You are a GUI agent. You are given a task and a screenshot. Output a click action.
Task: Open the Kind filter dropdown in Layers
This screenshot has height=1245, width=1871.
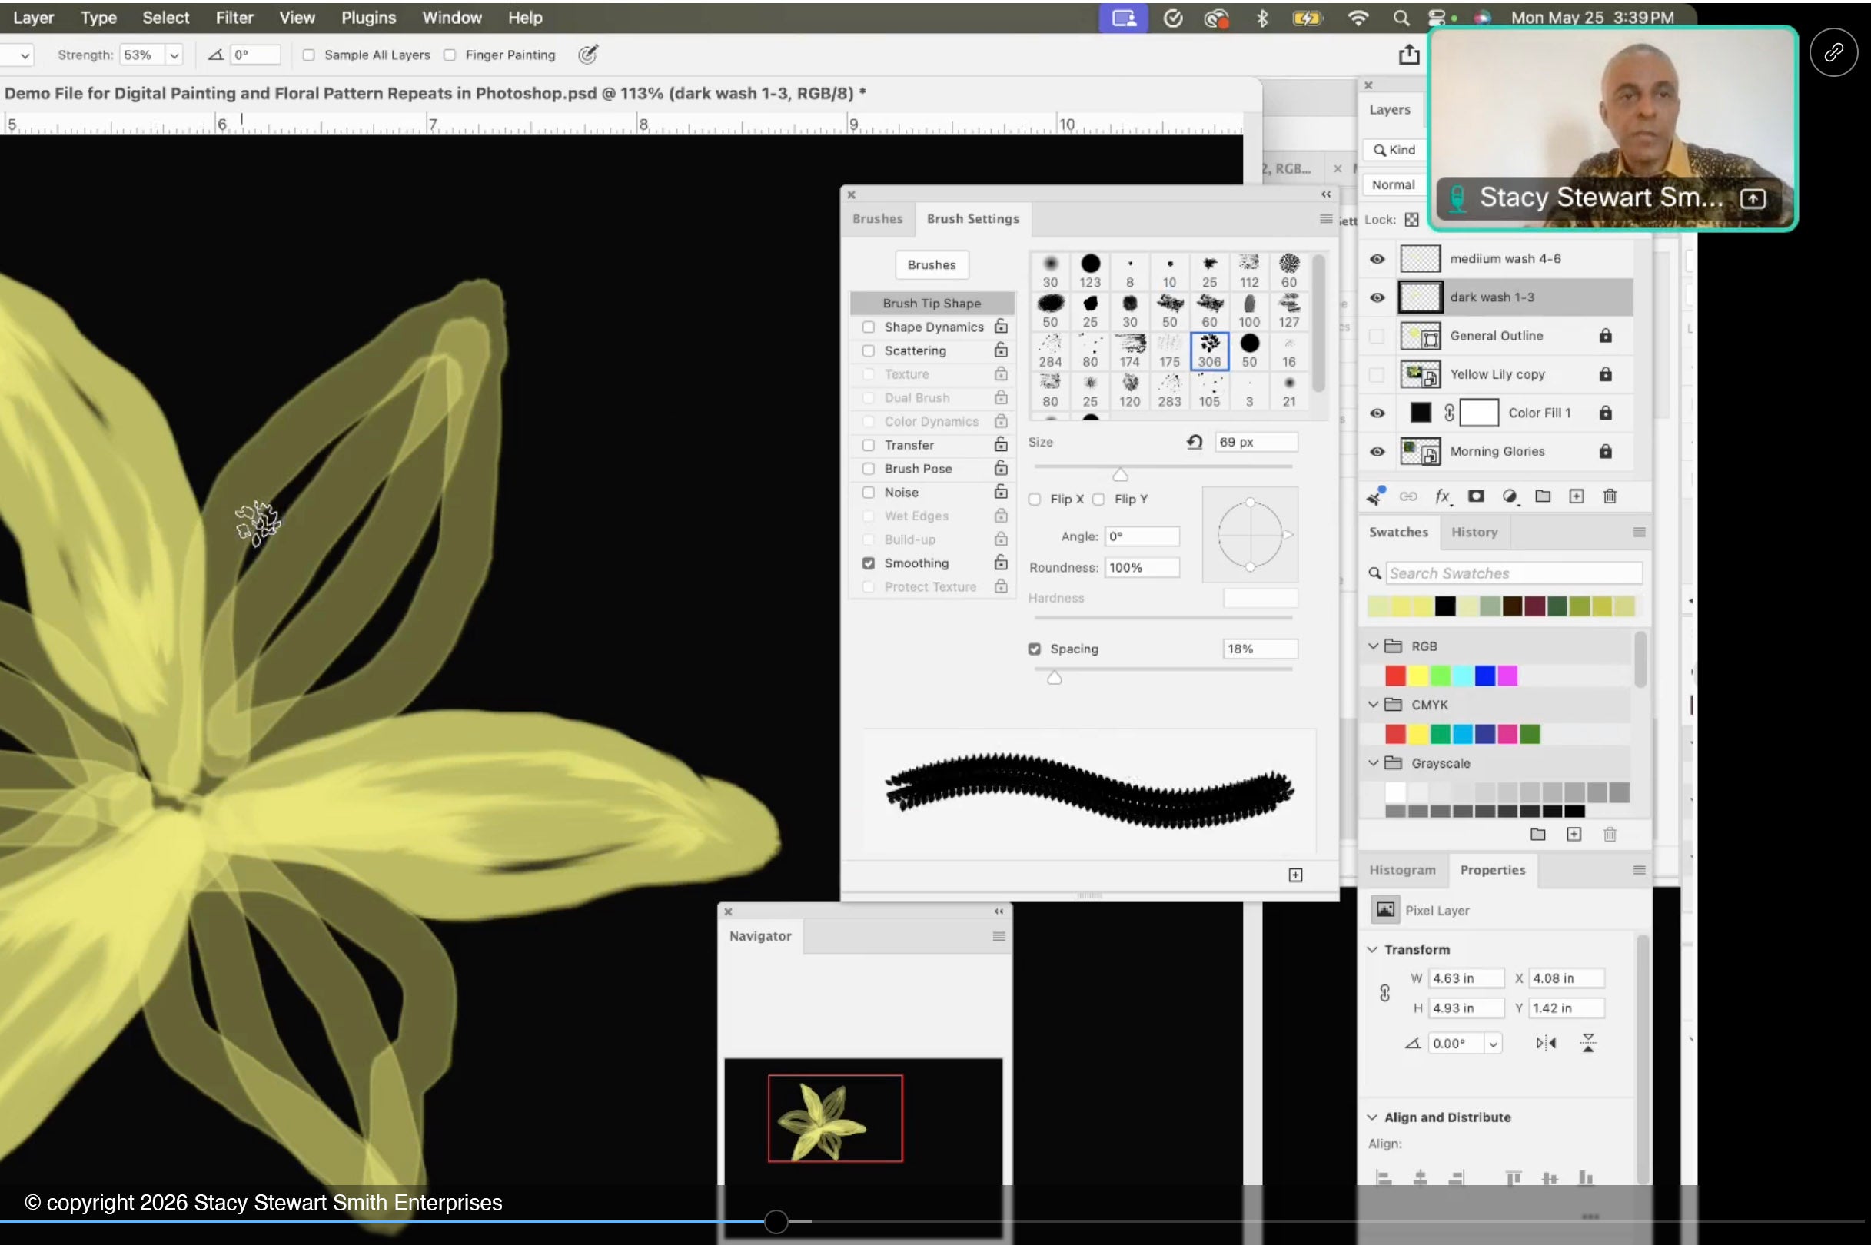pyautogui.click(x=1394, y=149)
